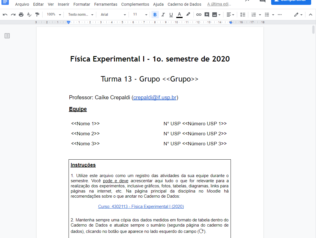
Task: Click the 'N° USP <<Número USP 1>>' text
Action: [195, 124]
